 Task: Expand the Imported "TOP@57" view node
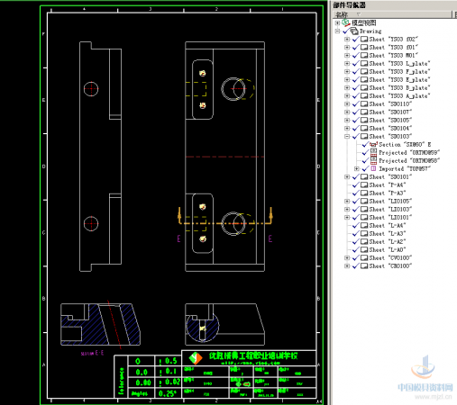click(x=357, y=168)
